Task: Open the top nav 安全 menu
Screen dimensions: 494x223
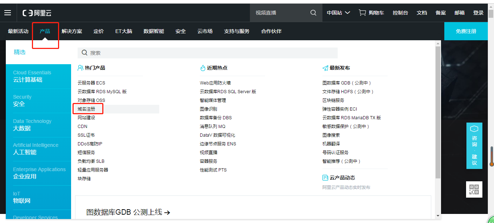Action: 181,31
